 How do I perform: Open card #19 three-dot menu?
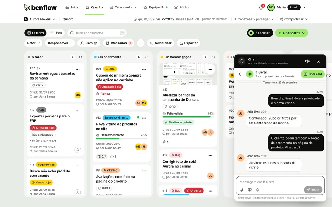(x=210, y=155)
